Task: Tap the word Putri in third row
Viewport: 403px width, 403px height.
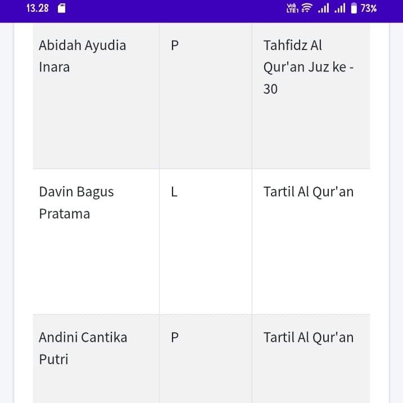Action: point(54,359)
